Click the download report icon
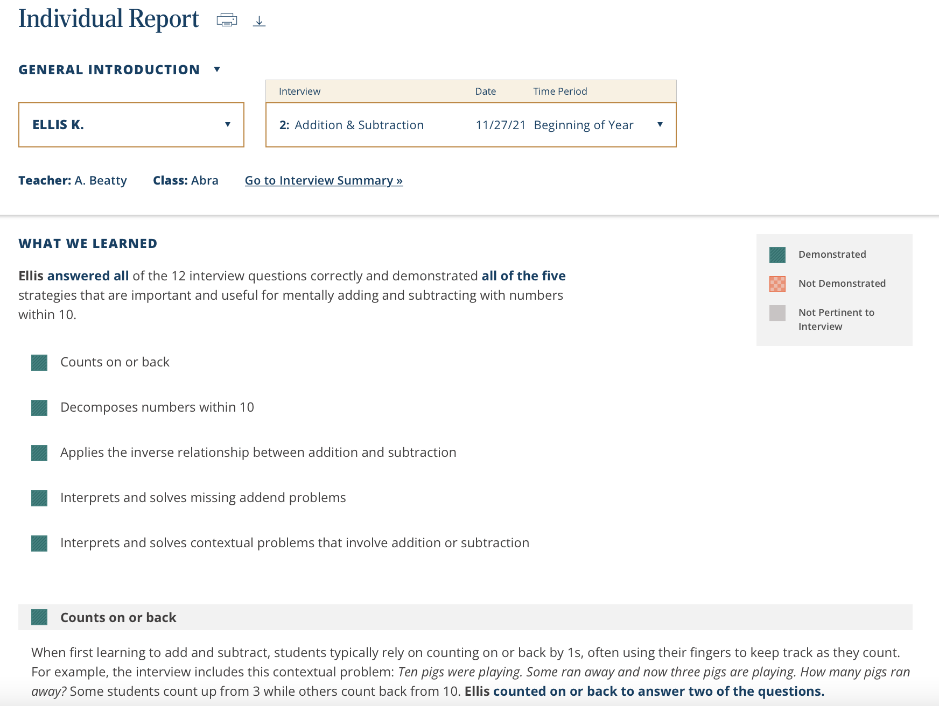The width and height of the screenshot is (939, 706). point(260,22)
